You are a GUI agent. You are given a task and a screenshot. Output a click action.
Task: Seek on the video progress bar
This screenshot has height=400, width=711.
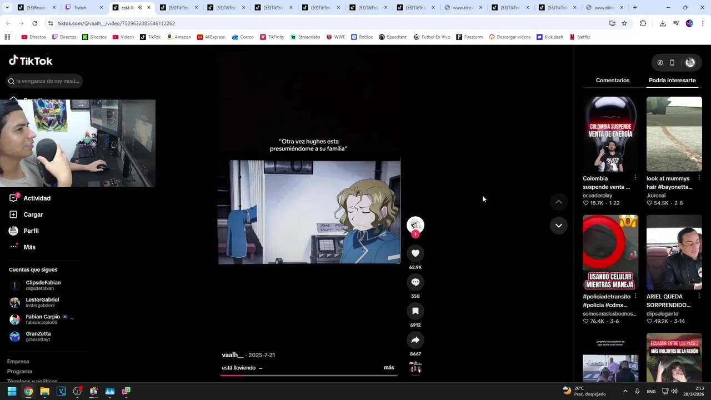tap(309, 375)
